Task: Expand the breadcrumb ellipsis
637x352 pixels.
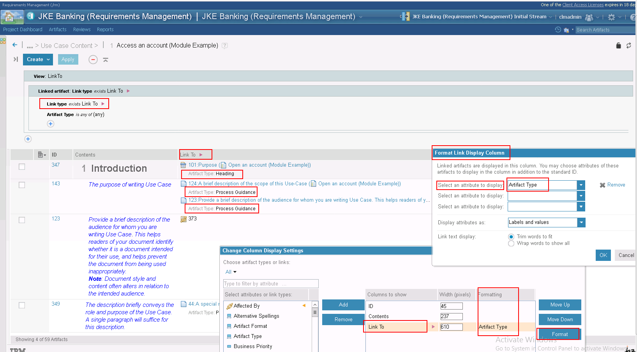Action: click(30, 46)
